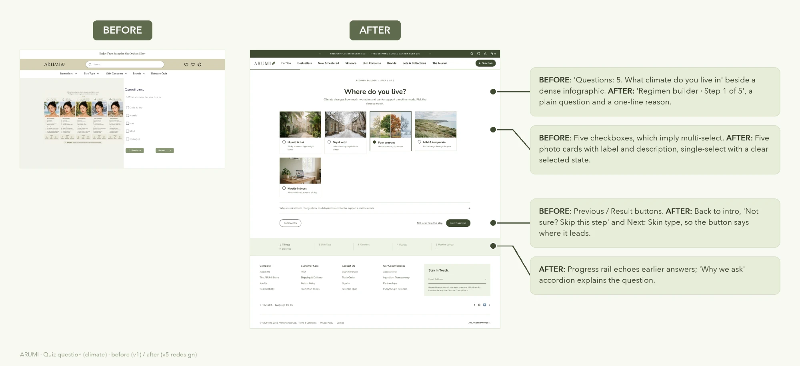Image resolution: width=800 pixels, height=366 pixels.
Task: Open the shopping bag in After header
Action: (x=493, y=54)
